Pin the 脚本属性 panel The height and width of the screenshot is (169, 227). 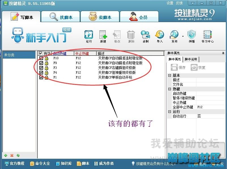pos(223,53)
